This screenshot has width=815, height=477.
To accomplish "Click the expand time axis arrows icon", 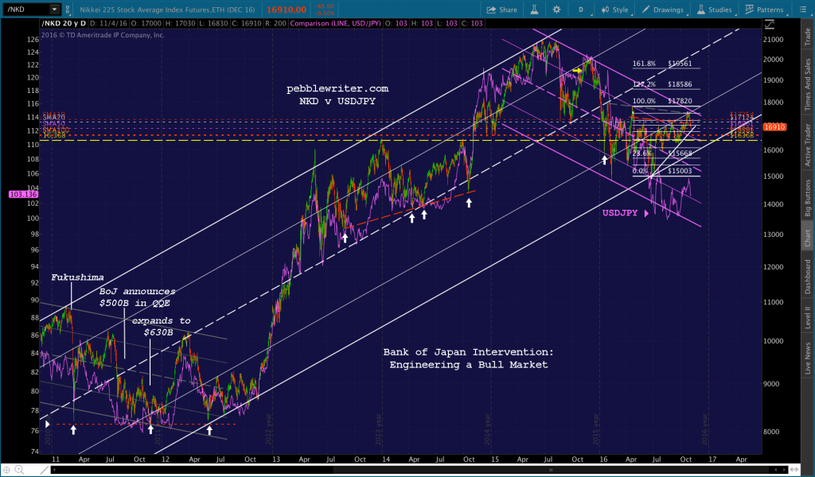I will point(794,470).
